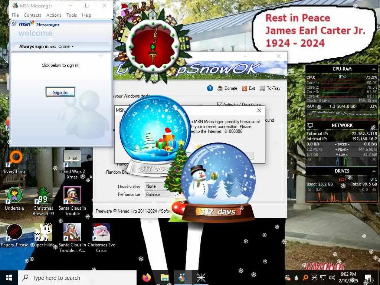Select the Santa Claus in Trouble icon
380x285 pixels.
click(x=72, y=202)
